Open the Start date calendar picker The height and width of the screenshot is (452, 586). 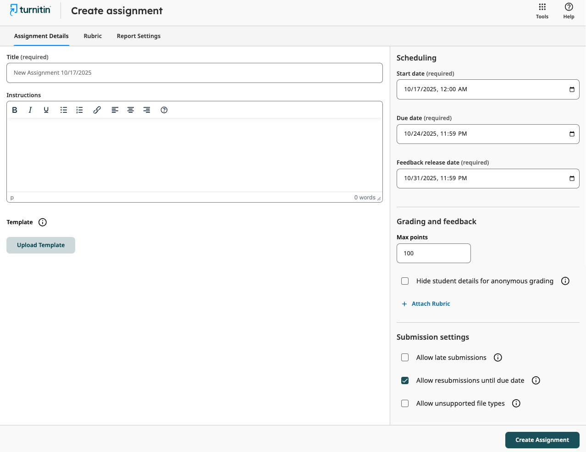click(x=572, y=89)
